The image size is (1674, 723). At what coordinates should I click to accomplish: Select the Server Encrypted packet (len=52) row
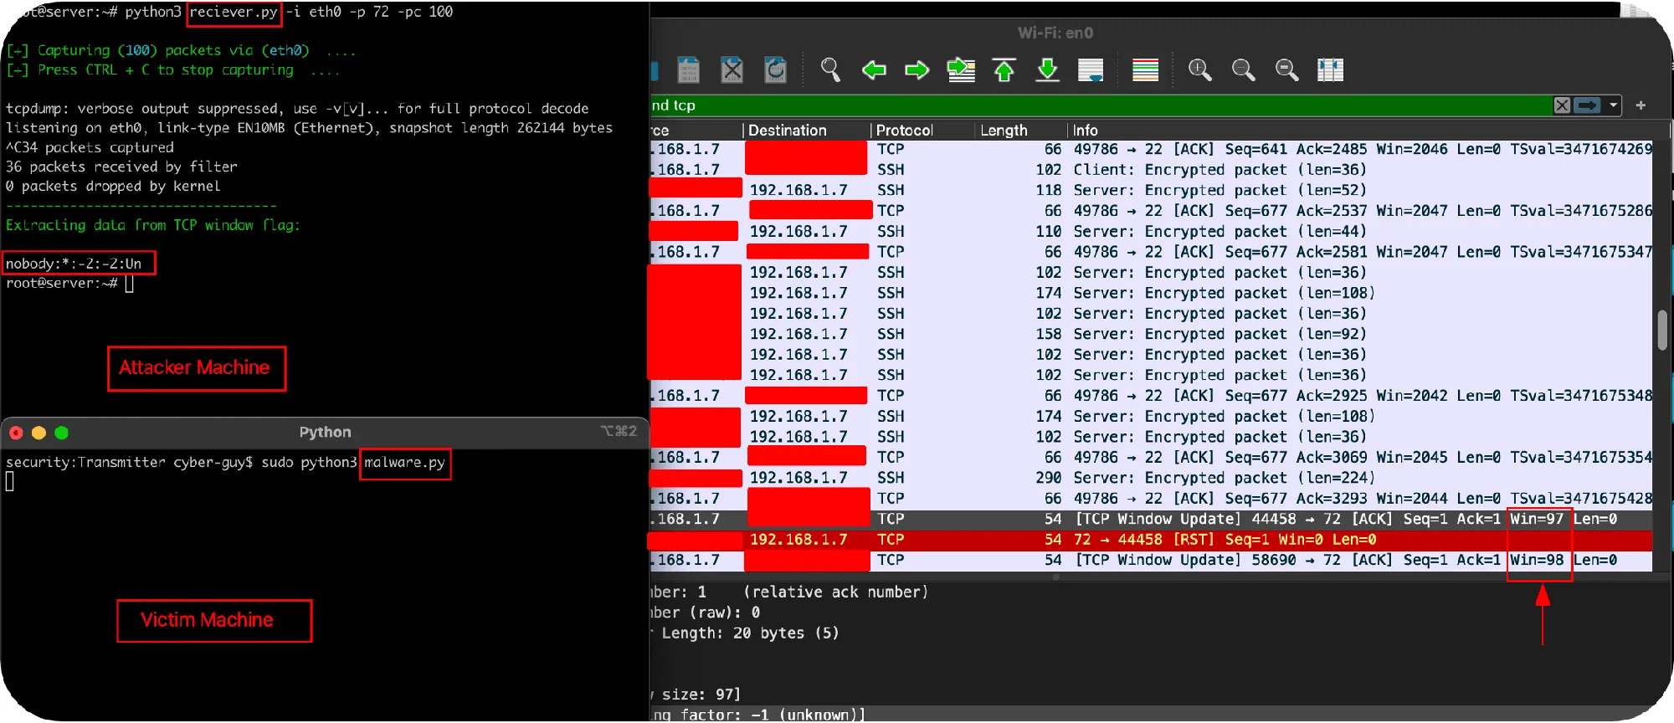(x=1151, y=191)
